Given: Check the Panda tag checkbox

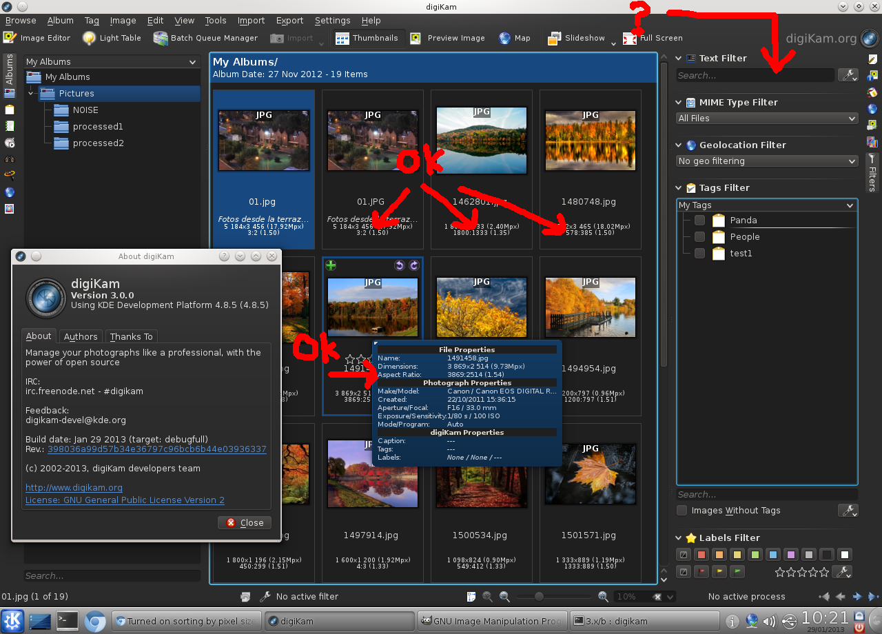Looking at the screenshot, I should [699, 221].
